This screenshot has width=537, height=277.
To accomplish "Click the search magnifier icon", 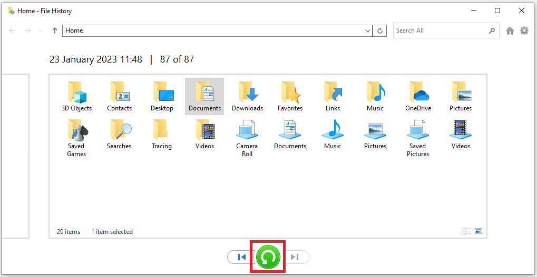I will click(492, 30).
